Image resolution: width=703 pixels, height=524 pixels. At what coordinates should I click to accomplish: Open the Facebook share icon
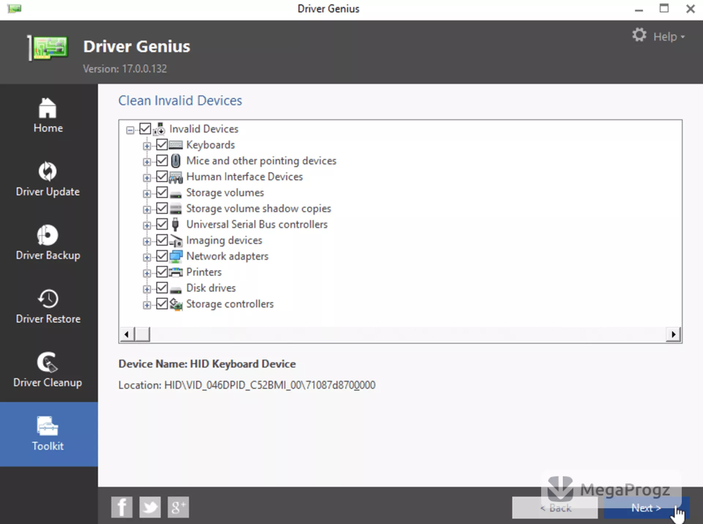pos(122,507)
